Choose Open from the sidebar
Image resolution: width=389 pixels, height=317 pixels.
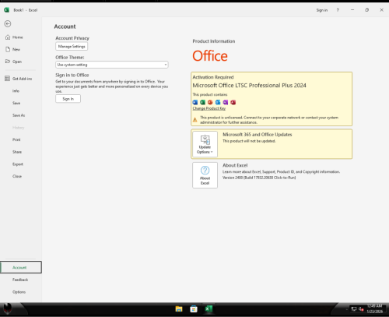(17, 62)
